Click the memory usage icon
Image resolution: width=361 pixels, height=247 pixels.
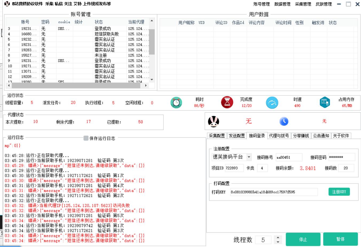pyautogui.click(x=324, y=102)
